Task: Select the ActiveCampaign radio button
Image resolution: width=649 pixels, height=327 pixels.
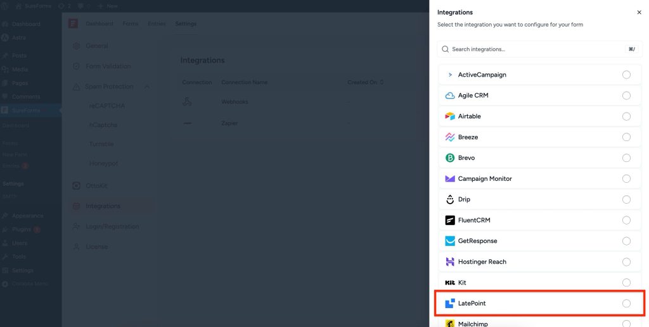Action: [x=626, y=75]
